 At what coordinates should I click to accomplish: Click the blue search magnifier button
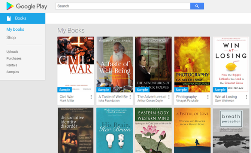(197, 6)
